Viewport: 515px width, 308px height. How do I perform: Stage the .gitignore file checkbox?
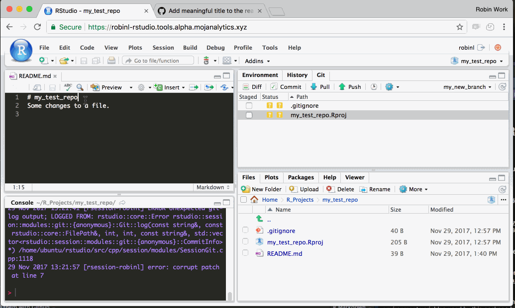249,106
